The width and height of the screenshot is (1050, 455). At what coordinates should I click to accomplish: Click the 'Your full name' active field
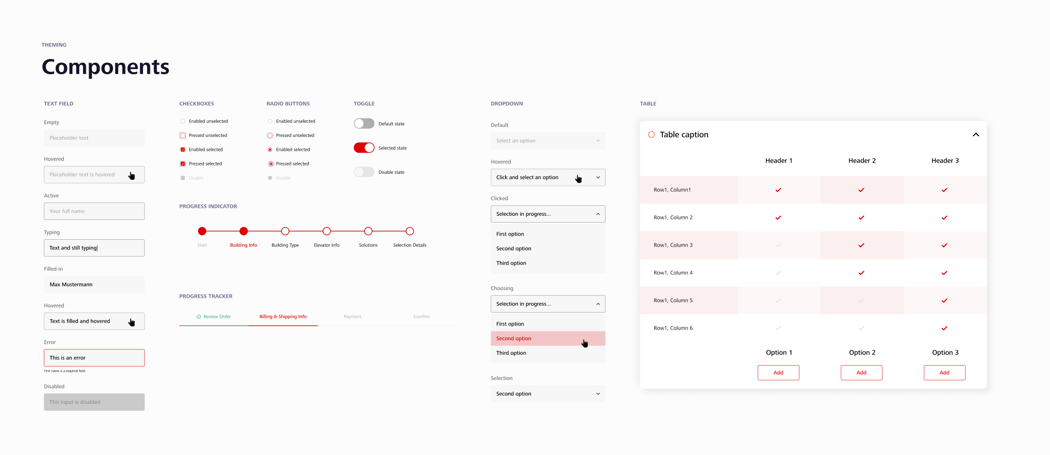tap(94, 211)
